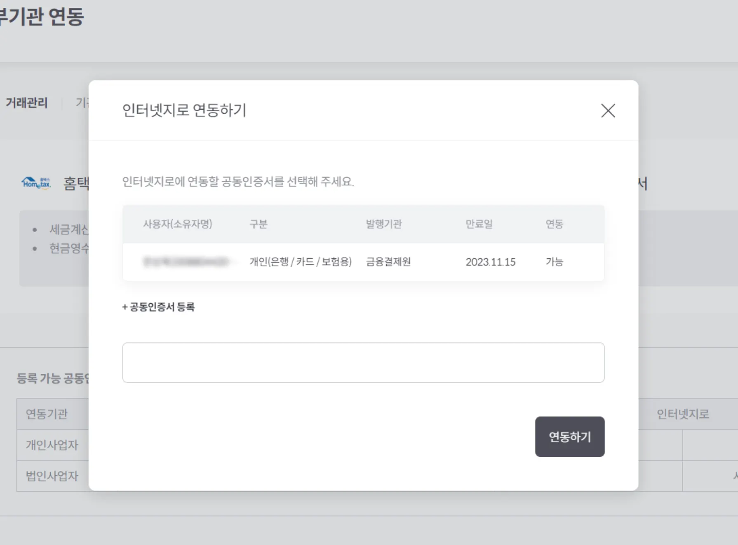Click the 금융결제원 issuer cell
Screen dimensions: 738x545
388,262
